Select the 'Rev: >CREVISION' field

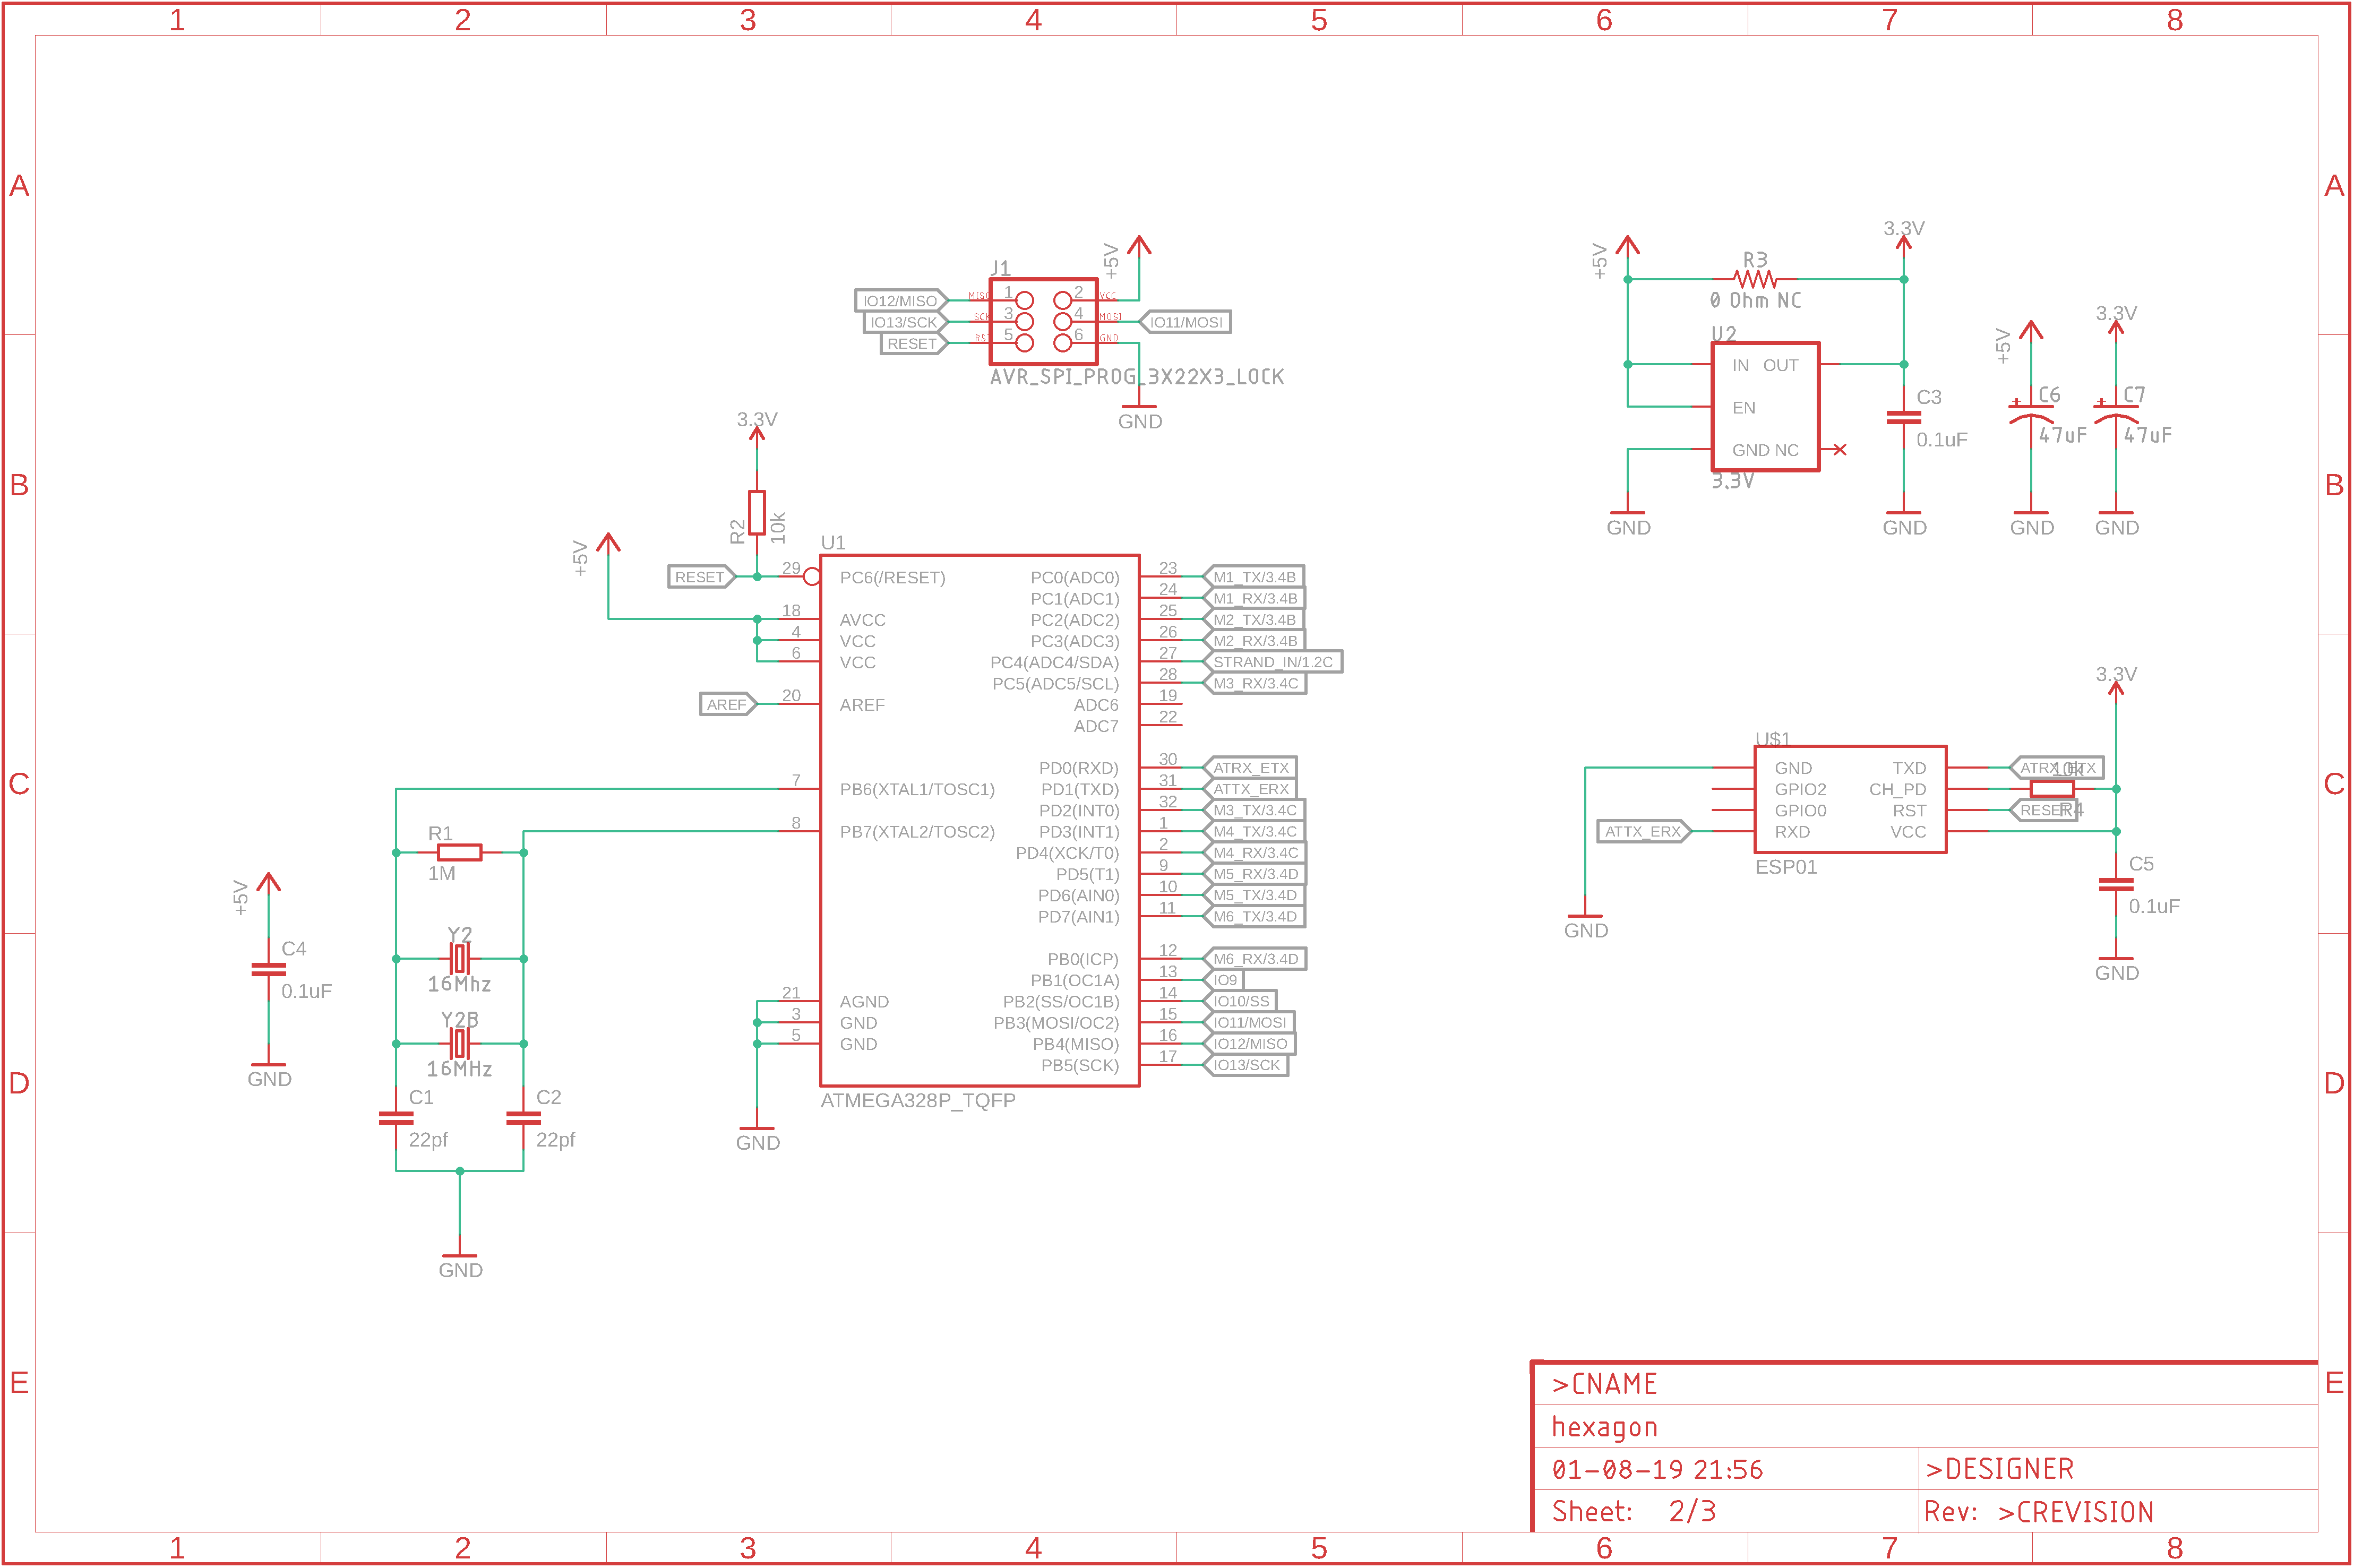click(2038, 1512)
